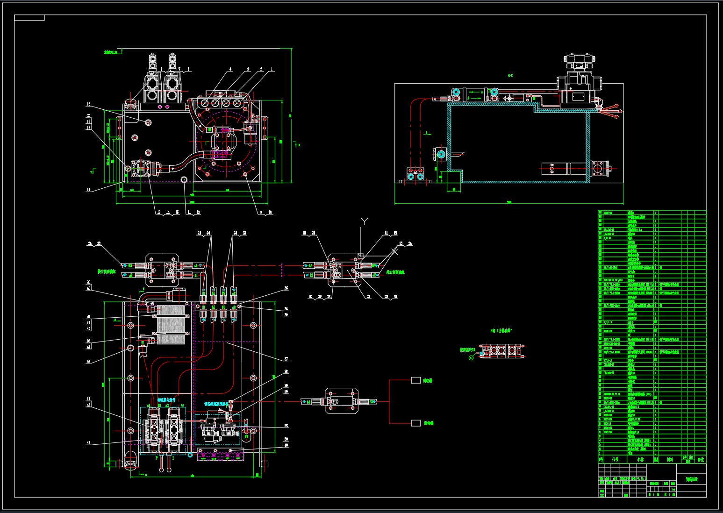
Task: Select part balloon number 37
Action: point(286,359)
